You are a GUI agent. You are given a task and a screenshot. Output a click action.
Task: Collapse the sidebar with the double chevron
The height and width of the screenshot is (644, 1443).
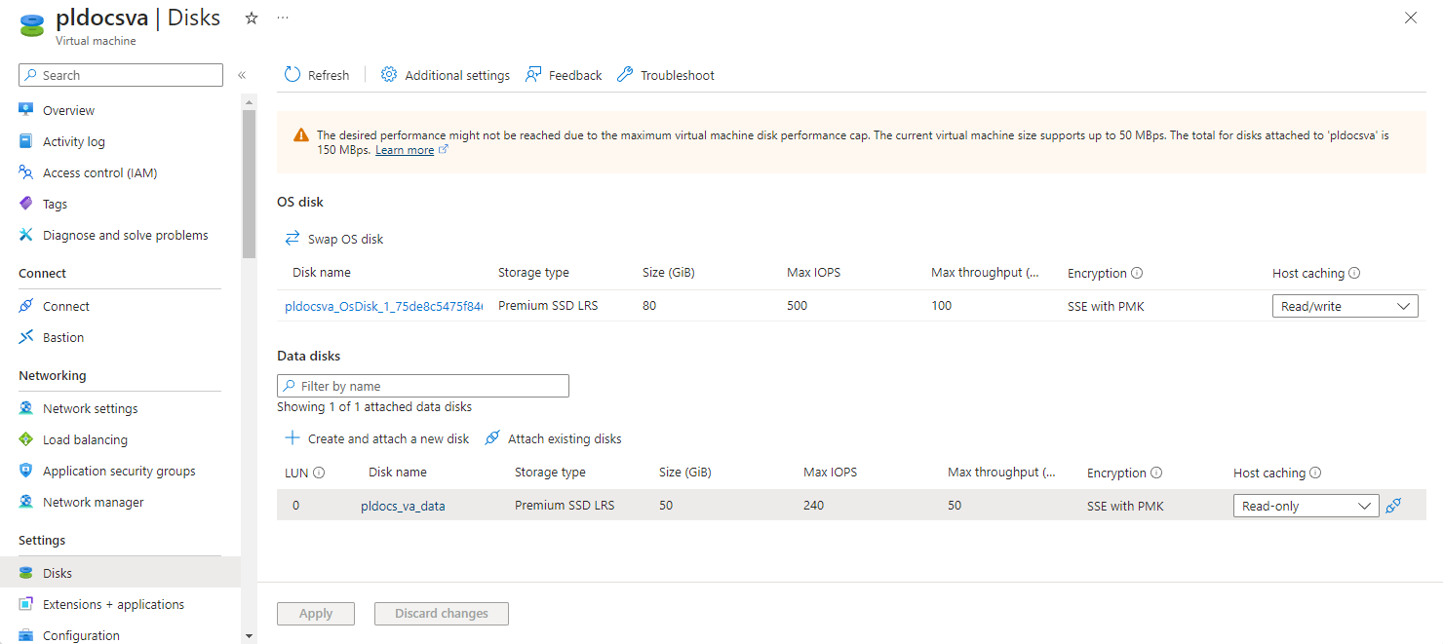pos(242,75)
